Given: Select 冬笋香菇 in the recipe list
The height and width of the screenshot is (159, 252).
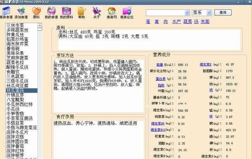Looking at the screenshot, I should pos(22,114).
